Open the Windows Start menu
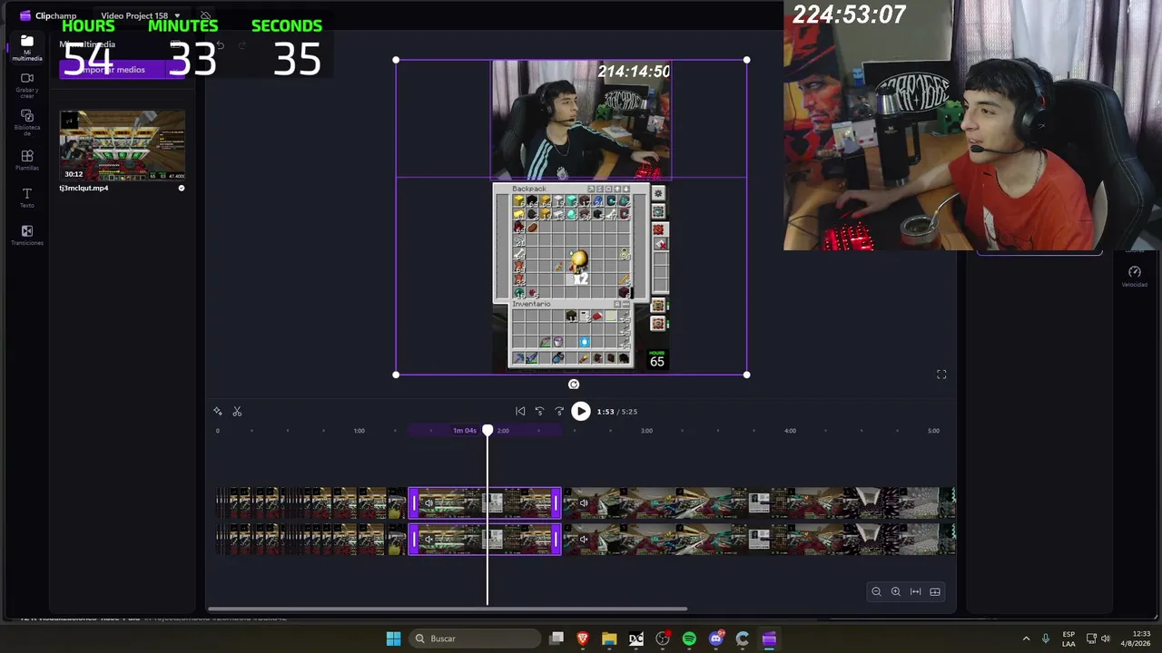This screenshot has height=653, width=1162. (393, 638)
